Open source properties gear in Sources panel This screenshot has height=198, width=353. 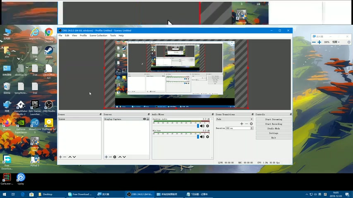click(115, 157)
